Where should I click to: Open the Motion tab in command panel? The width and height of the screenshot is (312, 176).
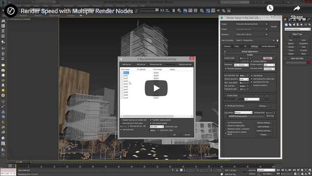(299, 20)
